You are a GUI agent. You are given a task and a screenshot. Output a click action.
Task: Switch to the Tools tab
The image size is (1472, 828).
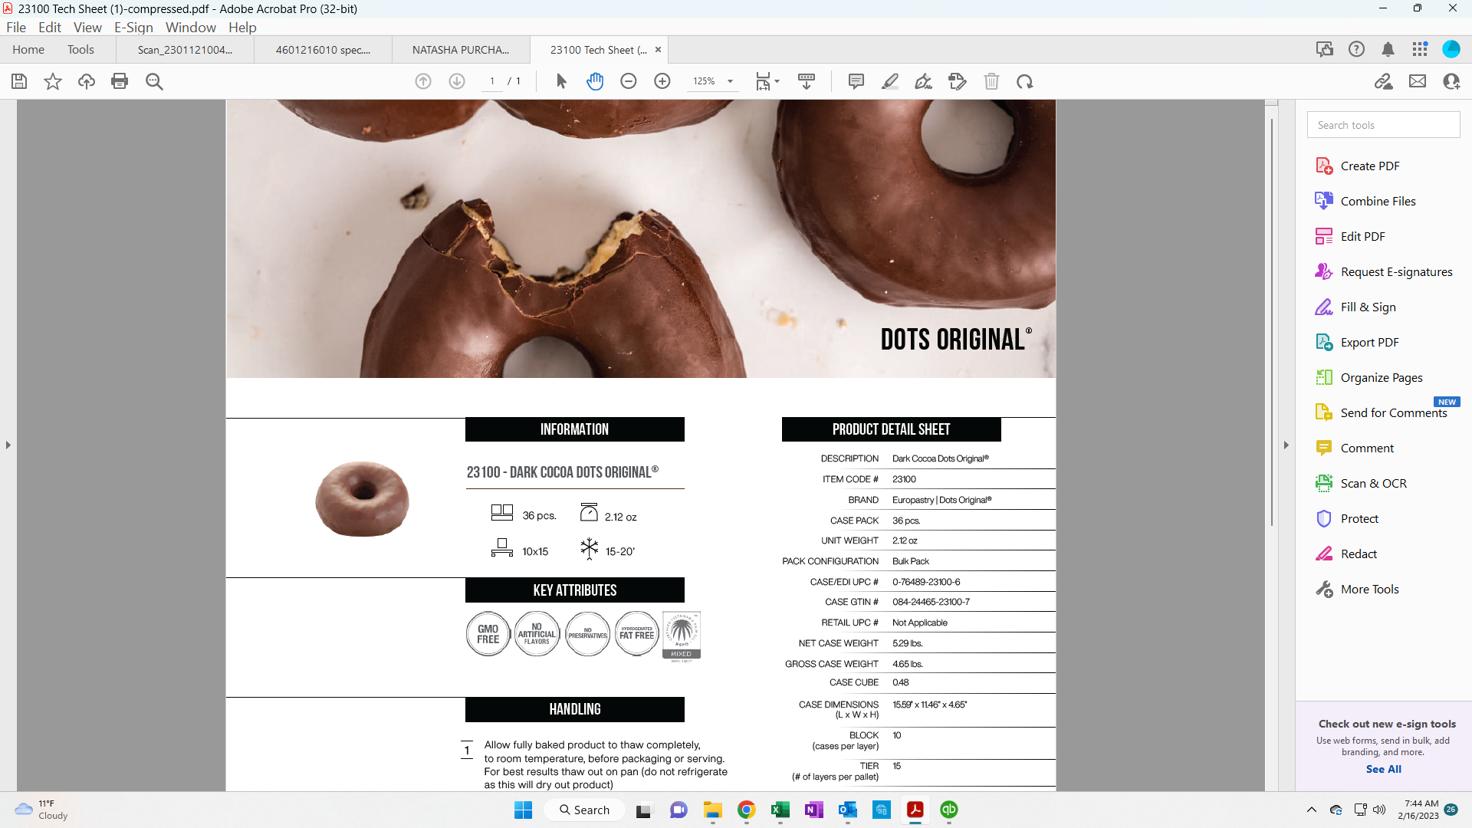(80, 50)
